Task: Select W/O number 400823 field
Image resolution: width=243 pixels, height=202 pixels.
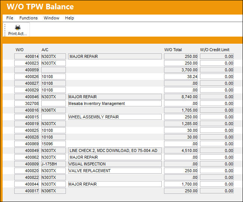Action: point(27,63)
